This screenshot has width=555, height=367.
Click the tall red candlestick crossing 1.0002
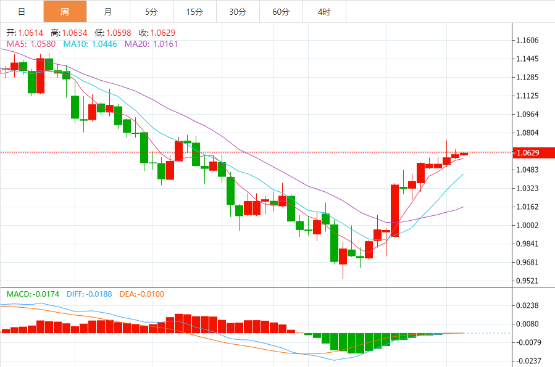394,210
